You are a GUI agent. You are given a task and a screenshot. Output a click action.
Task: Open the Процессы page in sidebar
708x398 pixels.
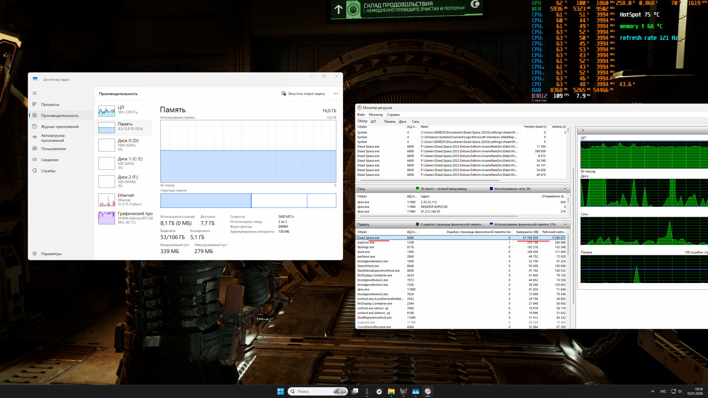[50, 105]
